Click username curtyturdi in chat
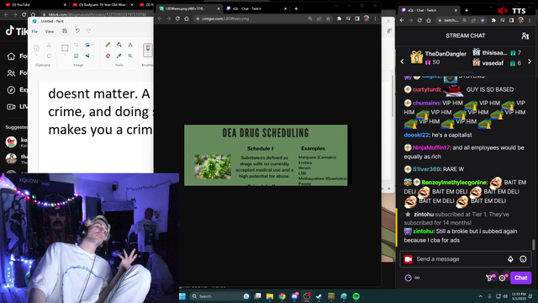Viewport: 538px width, 303px height. 426,89
